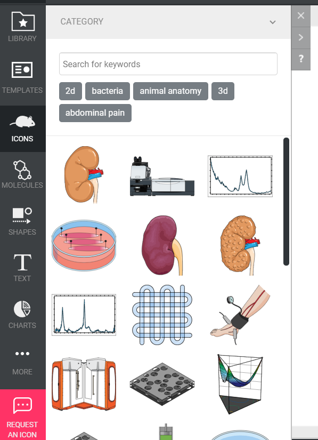Select the petri dish icon

(84, 245)
